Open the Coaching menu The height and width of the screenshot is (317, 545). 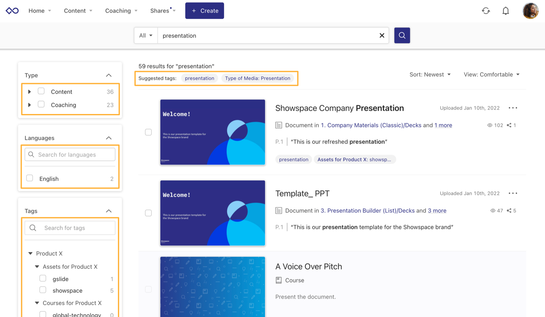(121, 11)
